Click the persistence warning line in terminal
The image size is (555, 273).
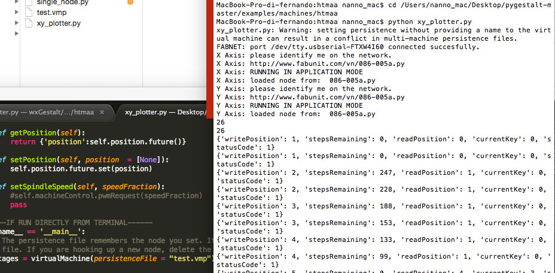[x=384, y=34]
